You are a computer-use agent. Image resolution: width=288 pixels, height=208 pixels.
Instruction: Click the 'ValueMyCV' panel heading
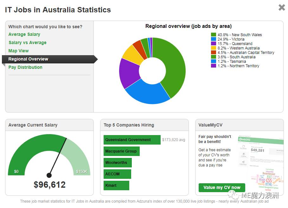(210, 125)
